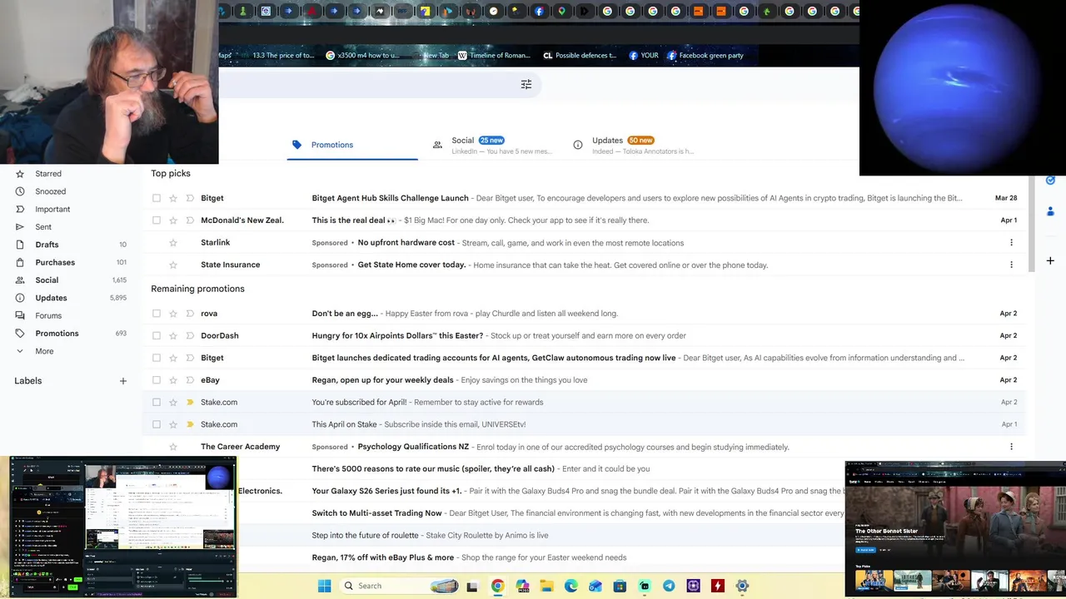Open Chrome from the taskbar
Image resolution: width=1066 pixels, height=599 pixels.
(x=497, y=586)
